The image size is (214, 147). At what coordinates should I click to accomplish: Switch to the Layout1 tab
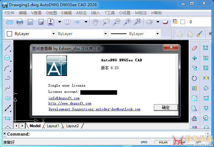point(53,126)
